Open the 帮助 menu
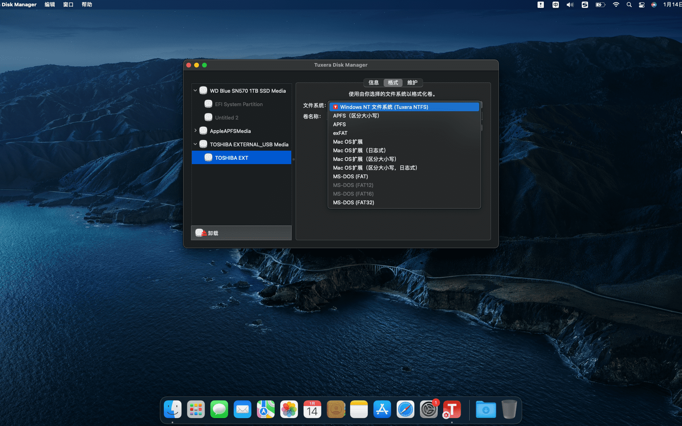 [x=87, y=4]
